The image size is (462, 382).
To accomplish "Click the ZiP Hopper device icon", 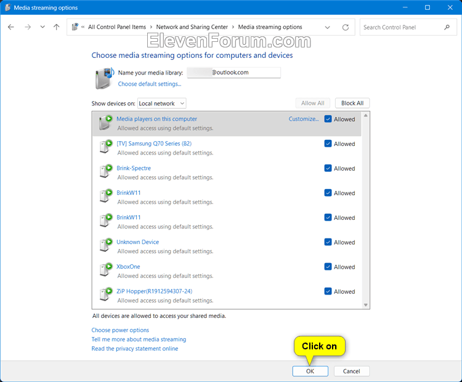I will 106,294.
